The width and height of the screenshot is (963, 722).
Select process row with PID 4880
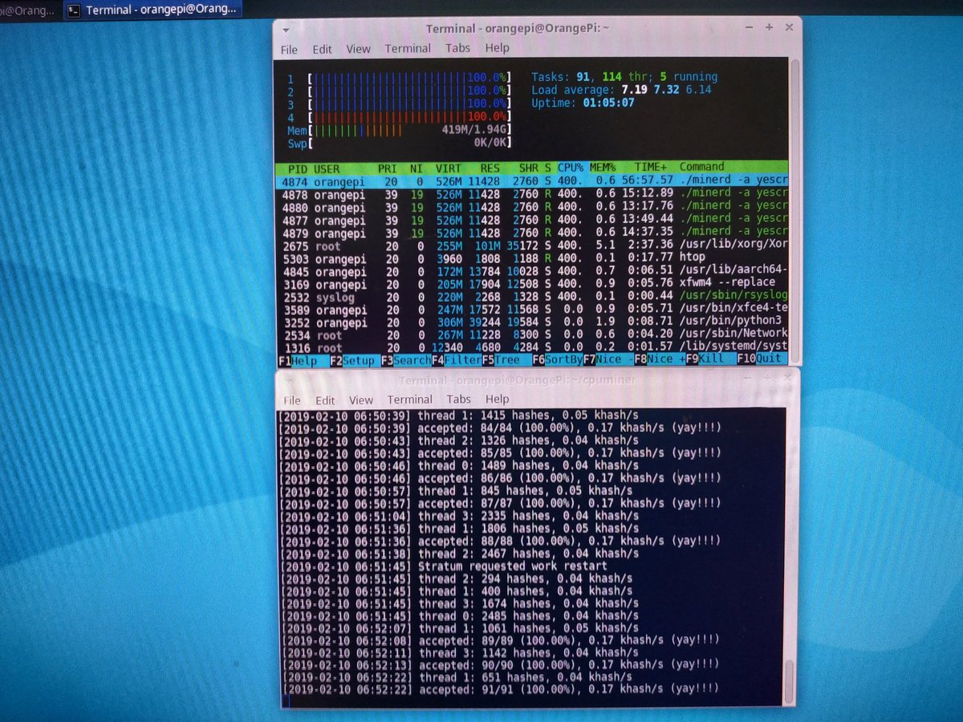(533, 207)
